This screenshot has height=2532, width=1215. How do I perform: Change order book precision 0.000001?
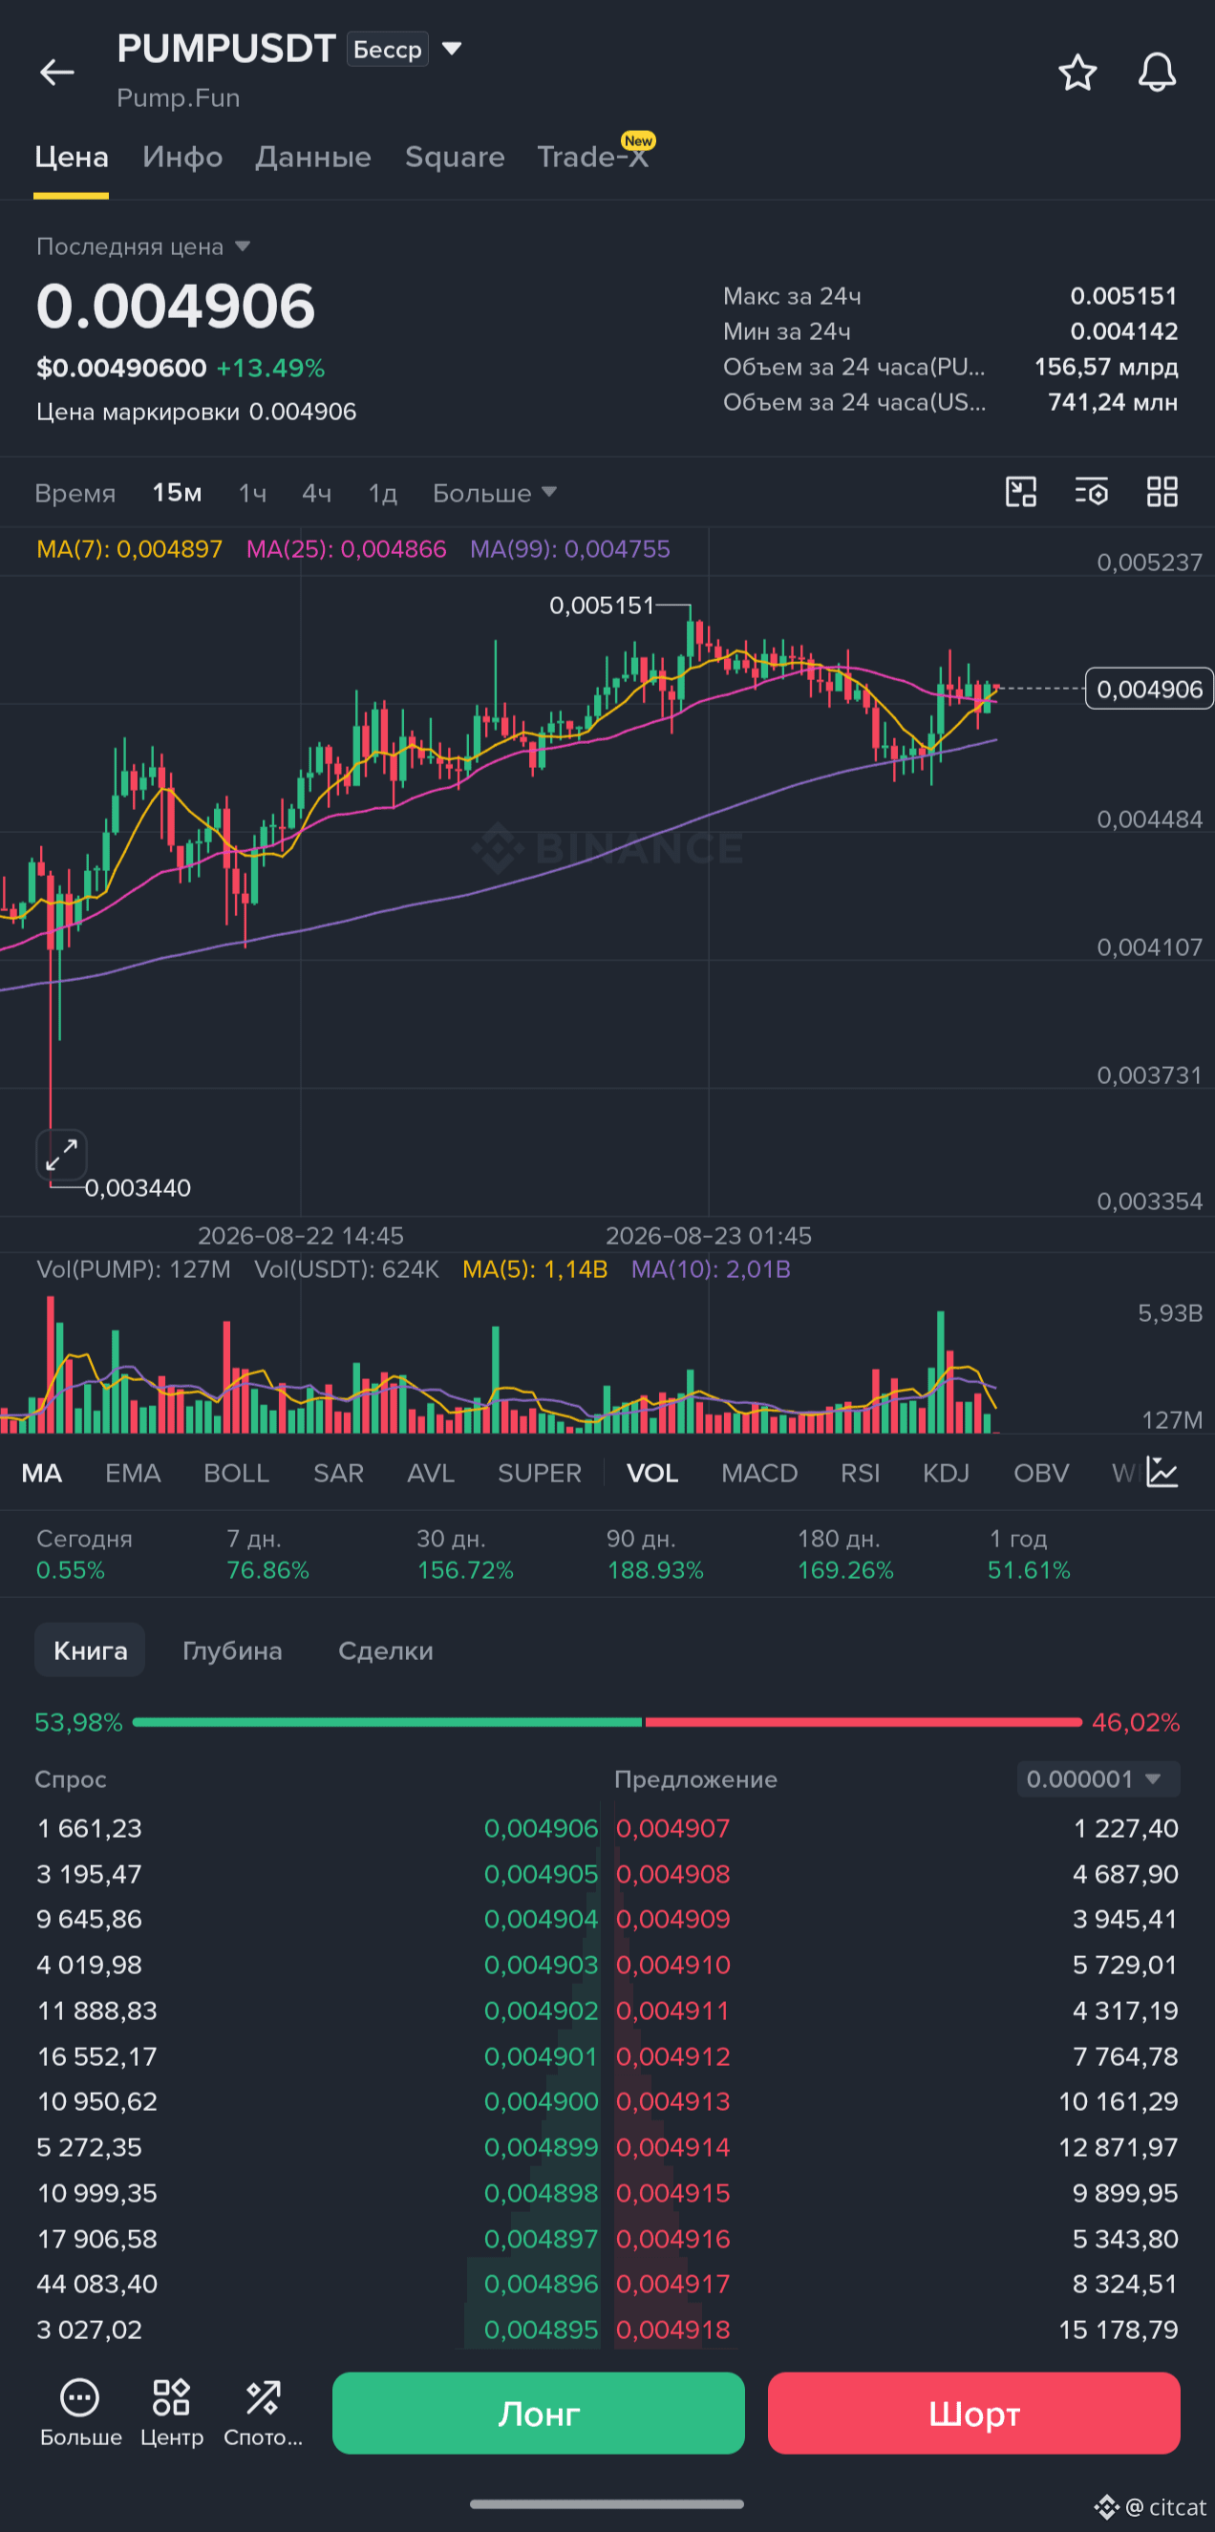1098,1779
